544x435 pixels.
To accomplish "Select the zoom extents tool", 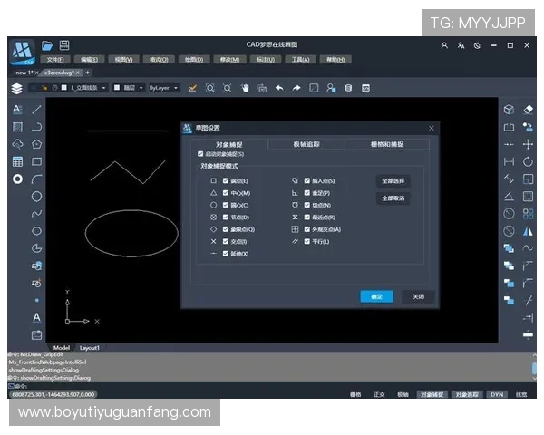I will [x=228, y=88].
